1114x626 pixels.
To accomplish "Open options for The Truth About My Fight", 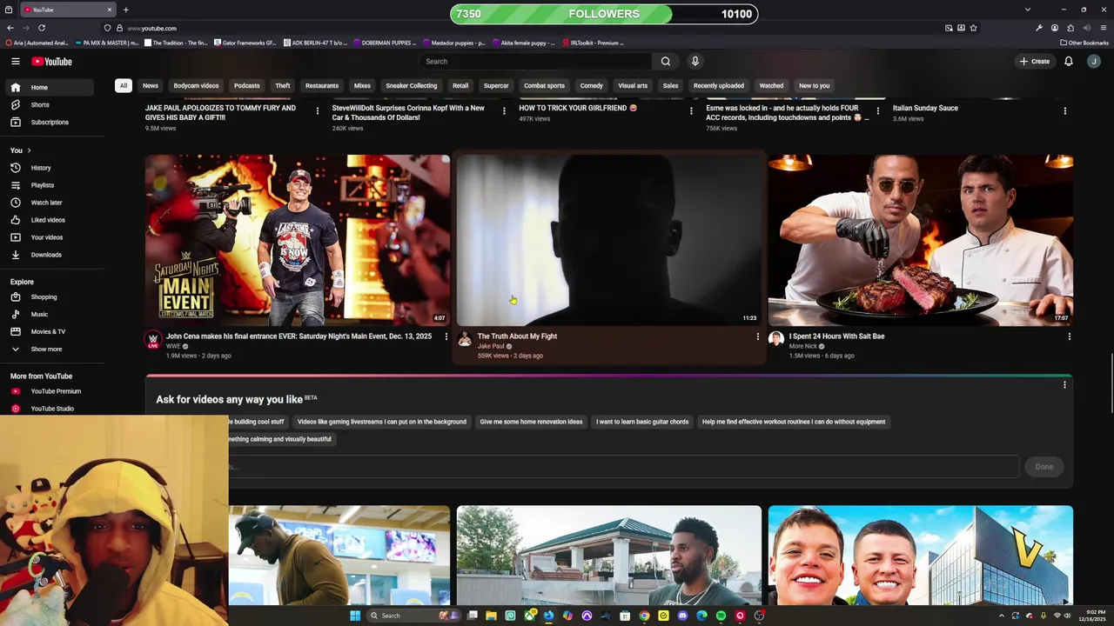I will click(x=757, y=336).
